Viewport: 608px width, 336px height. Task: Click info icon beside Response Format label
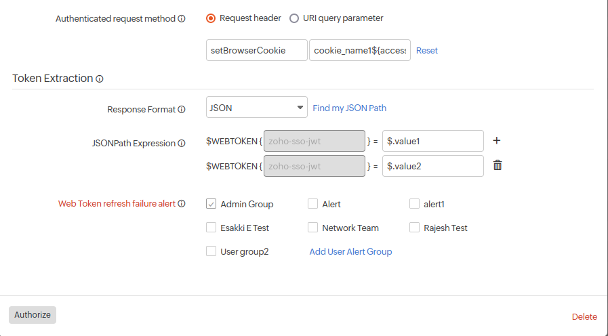pos(182,110)
